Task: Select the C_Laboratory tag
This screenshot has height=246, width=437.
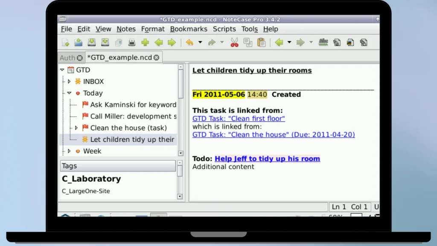Action: coord(91,179)
